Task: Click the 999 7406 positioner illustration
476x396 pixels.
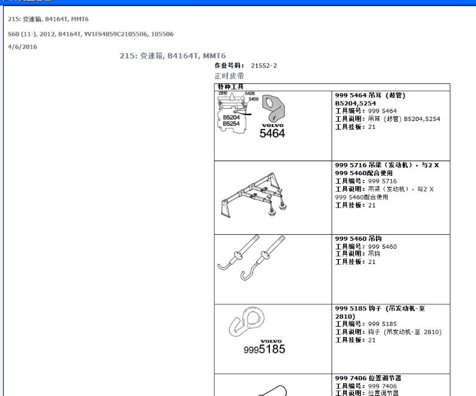Action: pos(272,391)
